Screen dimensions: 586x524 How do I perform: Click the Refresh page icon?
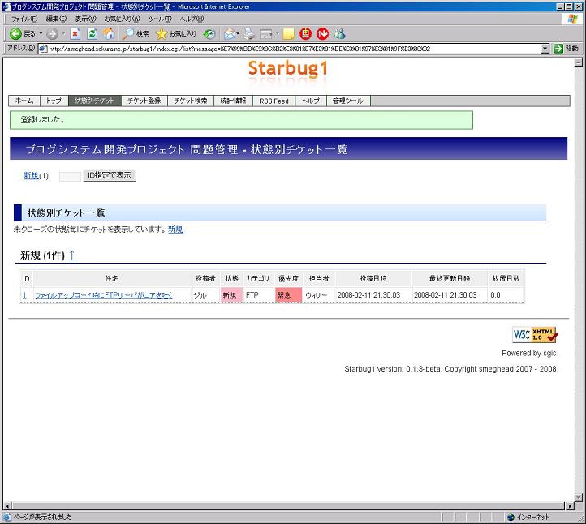pyautogui.click(x=93, y=34)
